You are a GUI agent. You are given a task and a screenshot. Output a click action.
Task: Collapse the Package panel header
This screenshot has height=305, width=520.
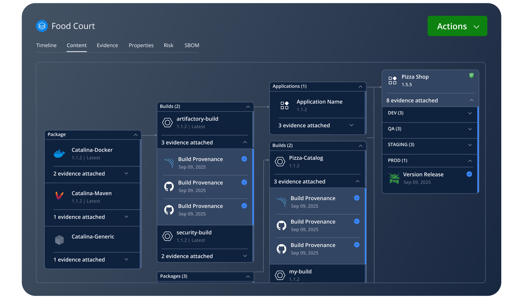[136, 135]
